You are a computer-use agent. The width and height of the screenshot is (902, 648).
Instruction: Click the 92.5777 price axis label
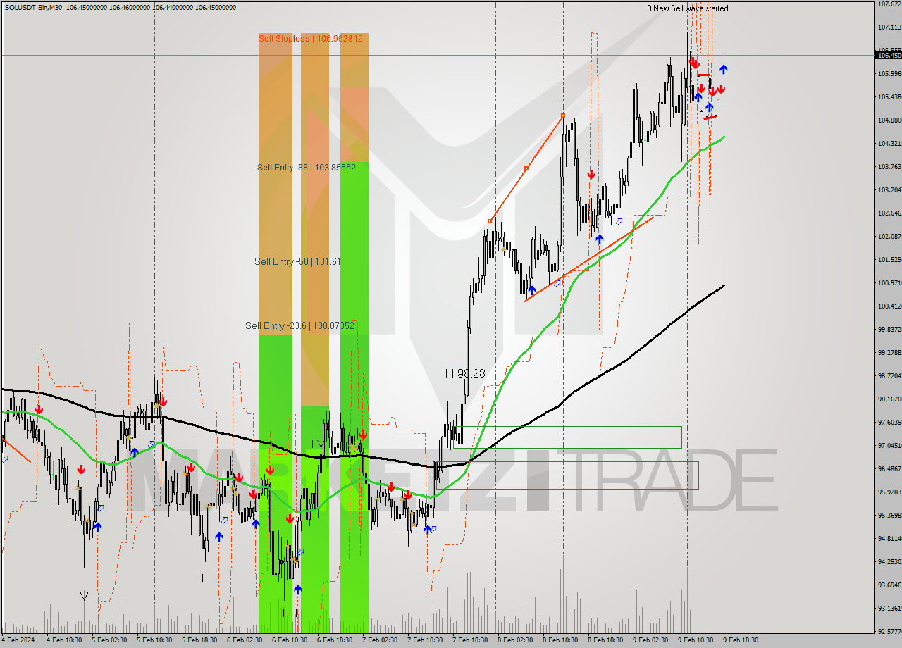click(889, 632)
